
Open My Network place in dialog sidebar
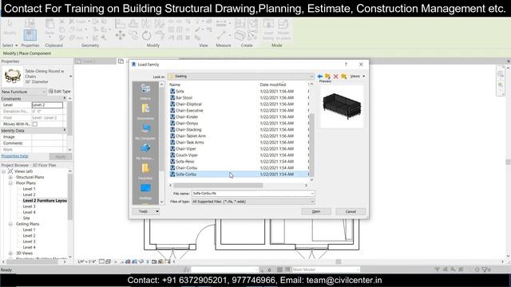(x=145, y=151)
